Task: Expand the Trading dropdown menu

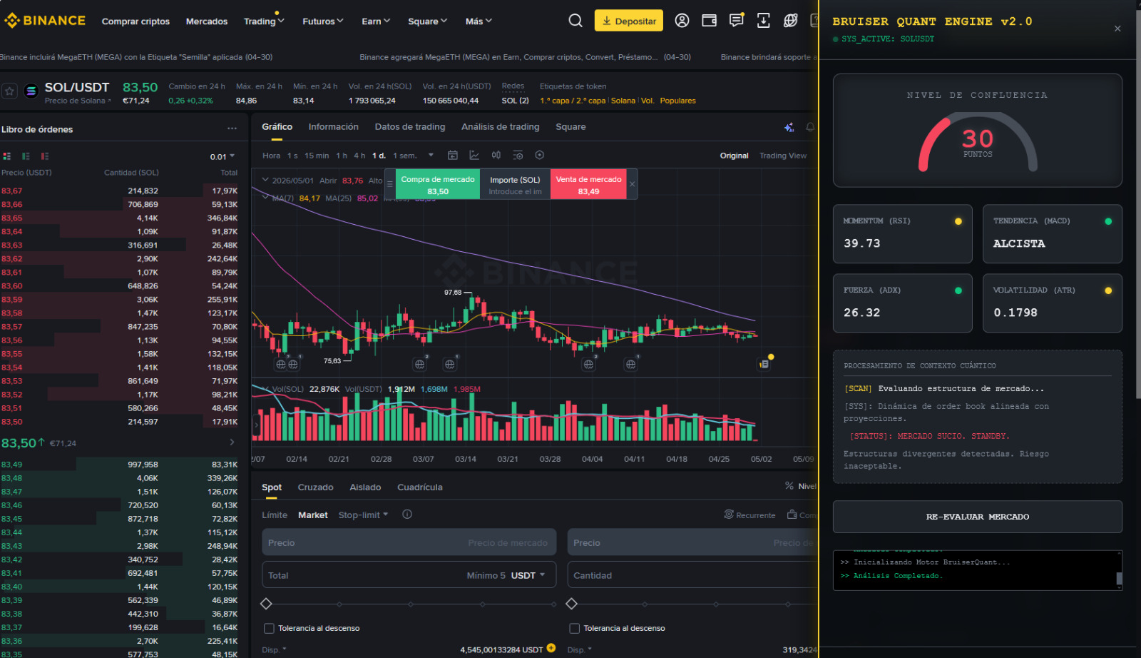Action: [x=264, y=21]
